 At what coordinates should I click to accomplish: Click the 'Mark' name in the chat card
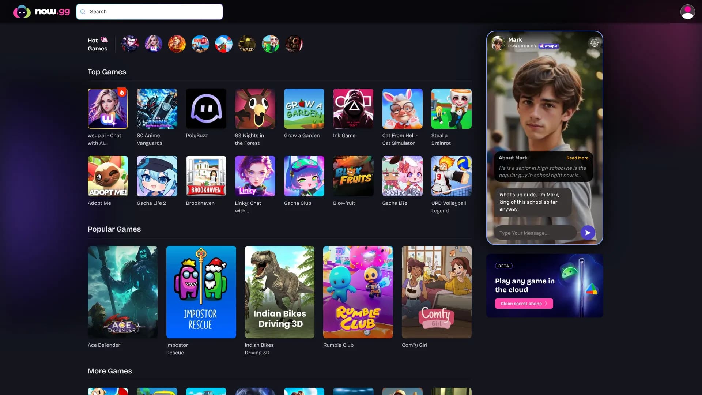click(515, 39)
